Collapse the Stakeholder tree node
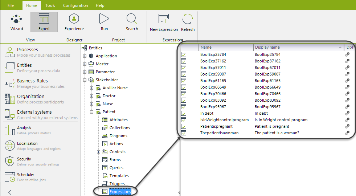Image resolution: width=356 pixels, height=196 pixels. click(85, 80)
